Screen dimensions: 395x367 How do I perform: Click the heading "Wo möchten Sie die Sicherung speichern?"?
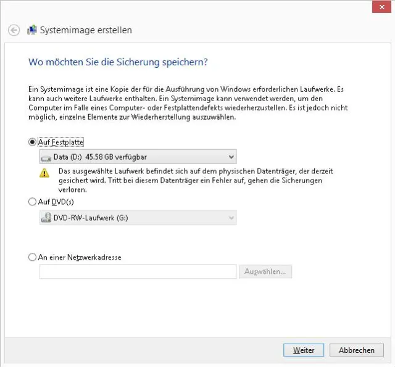tap(118, 62)
